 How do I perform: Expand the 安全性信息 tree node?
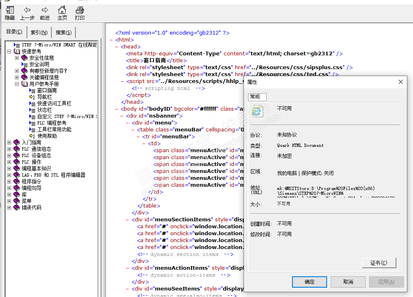coord(17,58)
